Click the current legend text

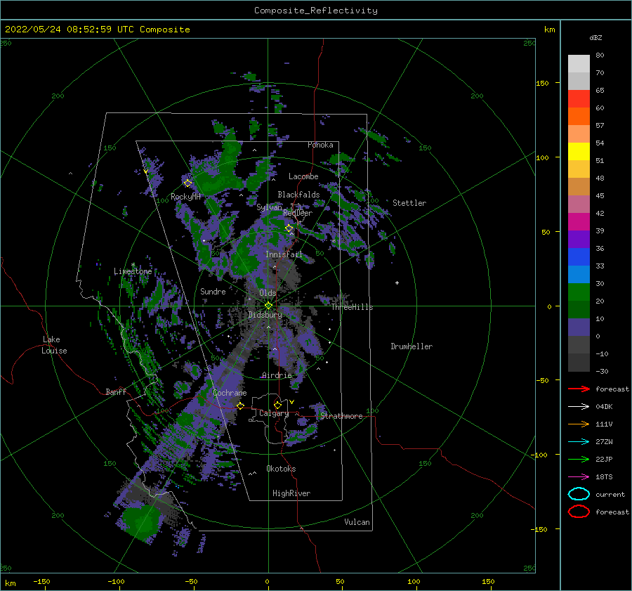[610, 494]
